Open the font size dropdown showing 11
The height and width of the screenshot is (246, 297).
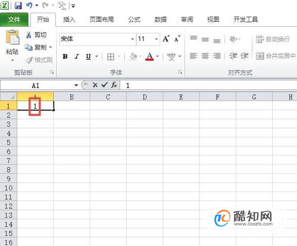point(156,39)
